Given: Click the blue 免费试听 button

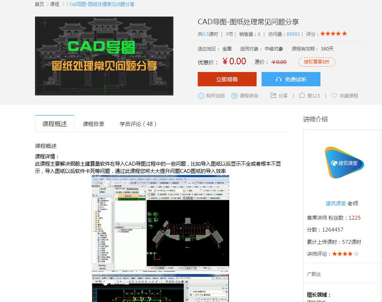Looking at the screenshot, I should [291, 79].
